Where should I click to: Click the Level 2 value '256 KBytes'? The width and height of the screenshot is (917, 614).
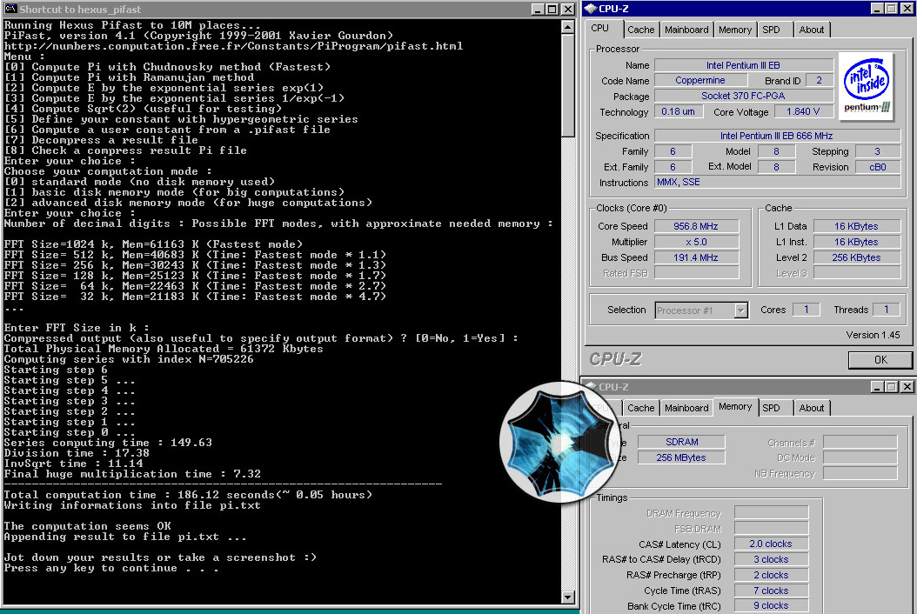(x=856, y=257)
